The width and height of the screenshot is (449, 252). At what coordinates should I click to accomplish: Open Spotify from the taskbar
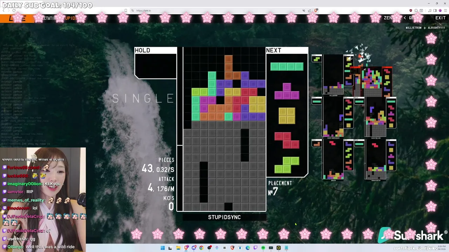[263, 248]
